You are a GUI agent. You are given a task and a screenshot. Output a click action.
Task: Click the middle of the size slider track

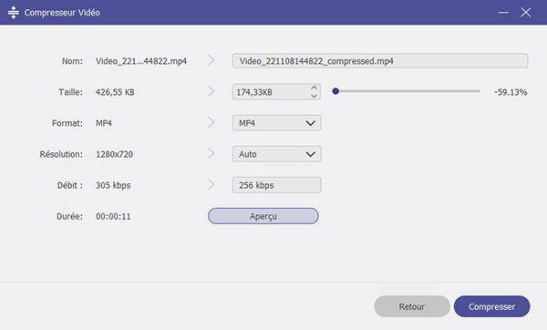408,91
